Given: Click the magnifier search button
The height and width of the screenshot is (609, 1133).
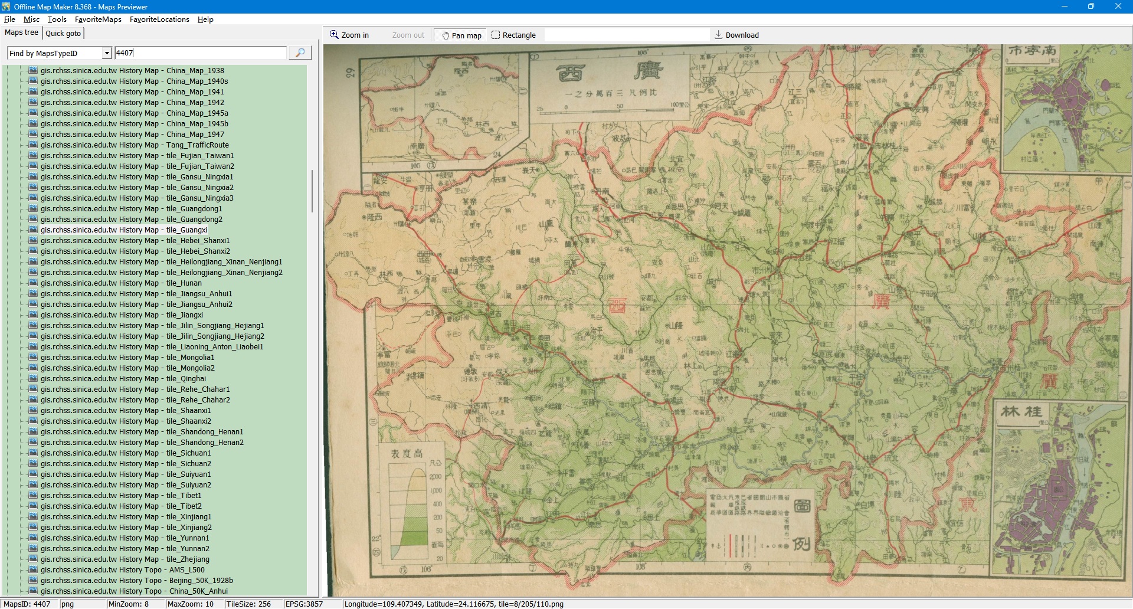Looking at the screenshot, I should pyautogui.click(x=300, y=53).
